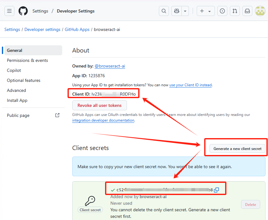
Task: Open the Issues circle-dot icon
Action: [222, 11]
